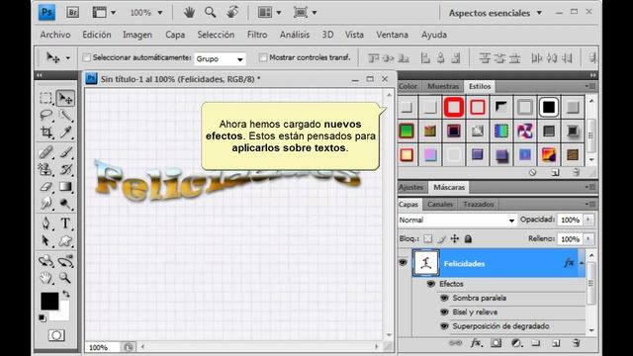Select the Lasso tool
This screenshot has height=356, width=633.
point(46,115)
